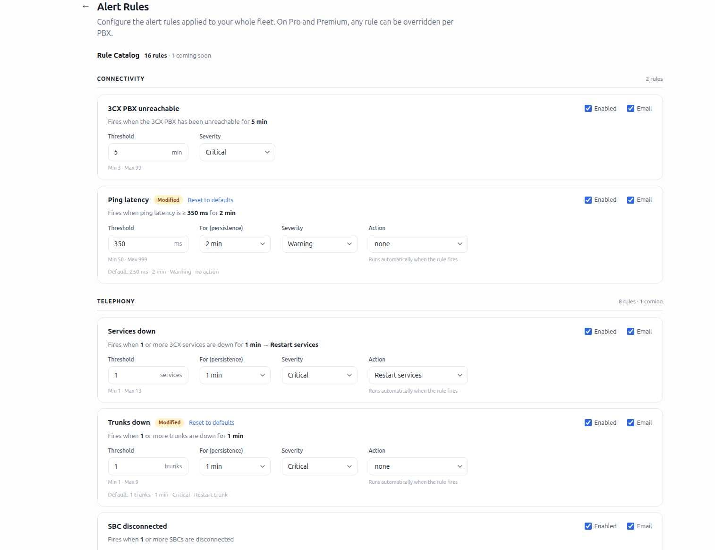Open Ping latency Action dropdown

tap(418, 244)
